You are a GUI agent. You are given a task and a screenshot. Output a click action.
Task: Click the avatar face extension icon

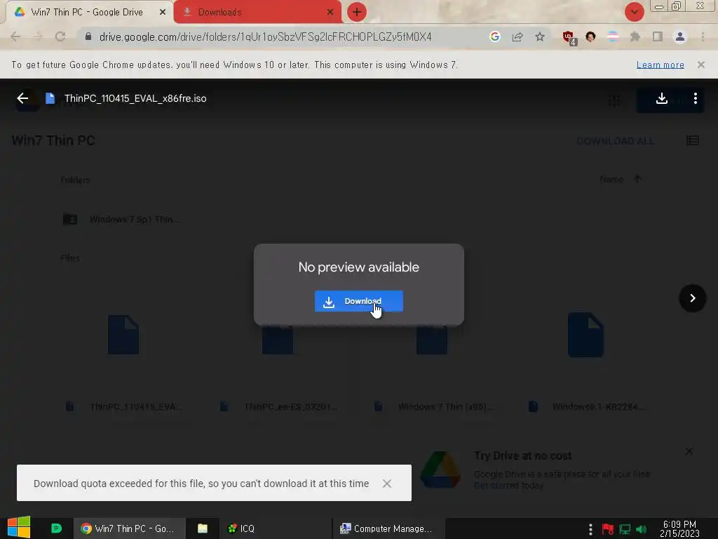pyautogui.click(x=590, y=36)
